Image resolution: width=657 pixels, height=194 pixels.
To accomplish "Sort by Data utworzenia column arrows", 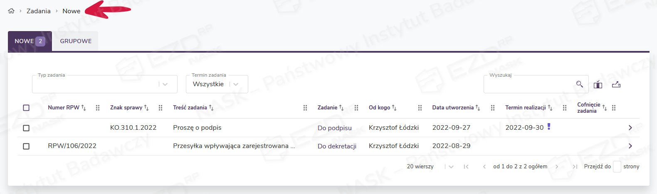I will tap(478, 108).
